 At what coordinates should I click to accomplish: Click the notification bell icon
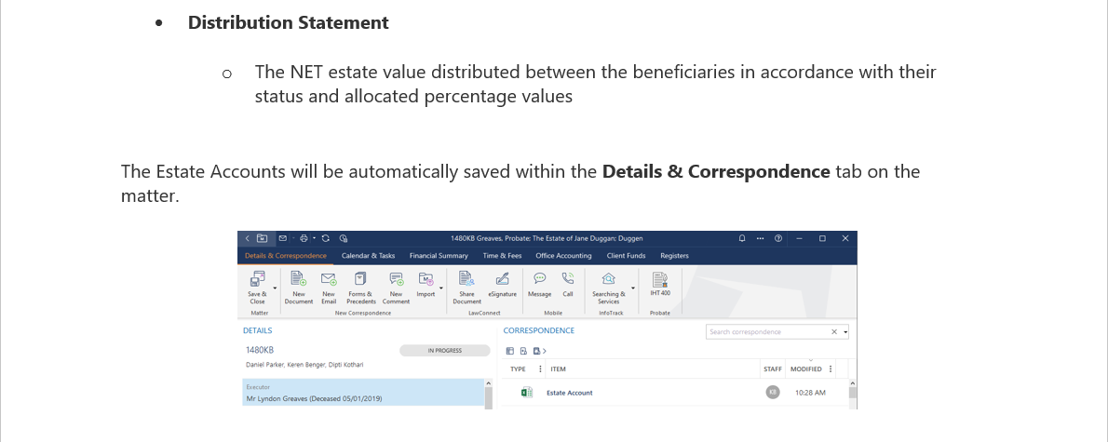(x=742, y=238)
